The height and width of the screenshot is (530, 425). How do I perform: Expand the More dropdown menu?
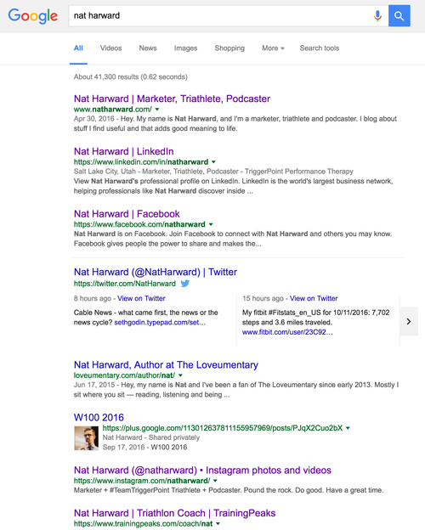click(273, 48)
